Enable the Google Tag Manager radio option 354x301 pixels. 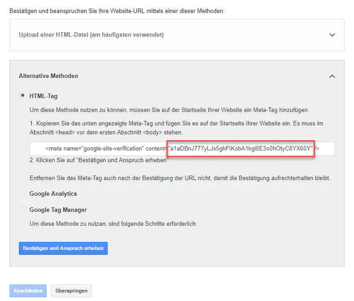pyautogui.click(x=22, y=210)
